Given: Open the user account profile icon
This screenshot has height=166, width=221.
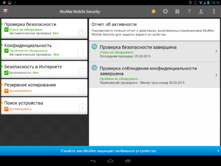Looking at the screenshot, I should (x=201, y=12).
